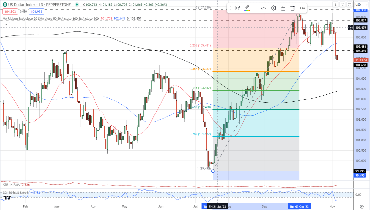Click the green market status indicator
Image resolution: width=370 pixels, height=210 pixels.
point(77,4)
